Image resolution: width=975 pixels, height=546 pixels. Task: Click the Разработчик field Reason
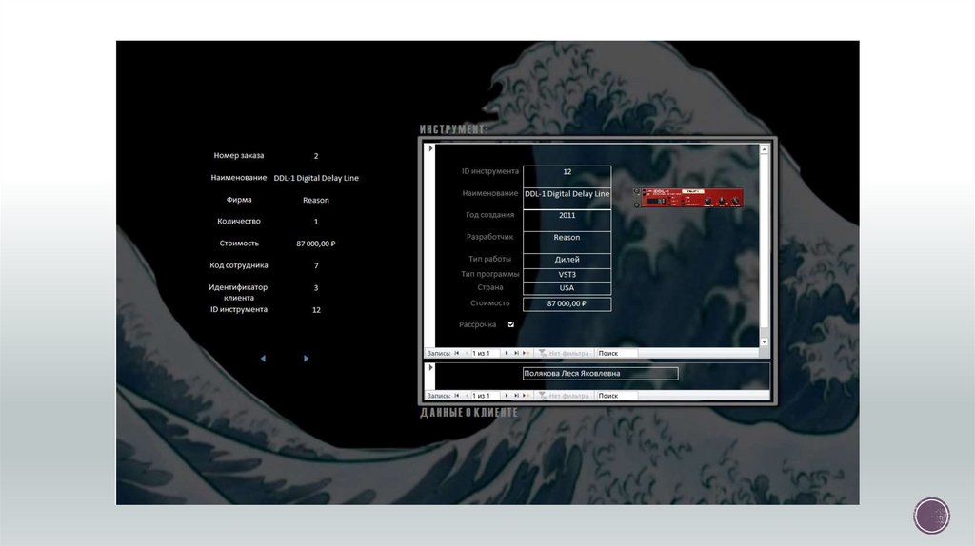tap(567, 243)
